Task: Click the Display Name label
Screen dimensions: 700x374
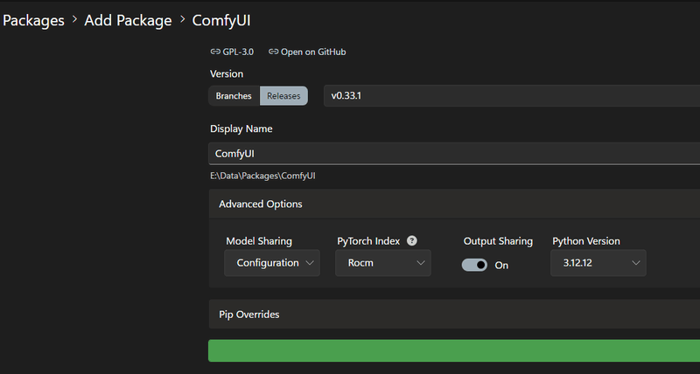Action: tap(241, 128)
